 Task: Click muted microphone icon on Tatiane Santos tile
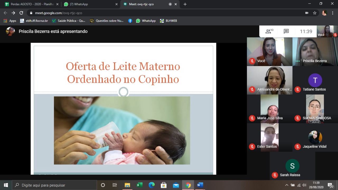(298, 90)
